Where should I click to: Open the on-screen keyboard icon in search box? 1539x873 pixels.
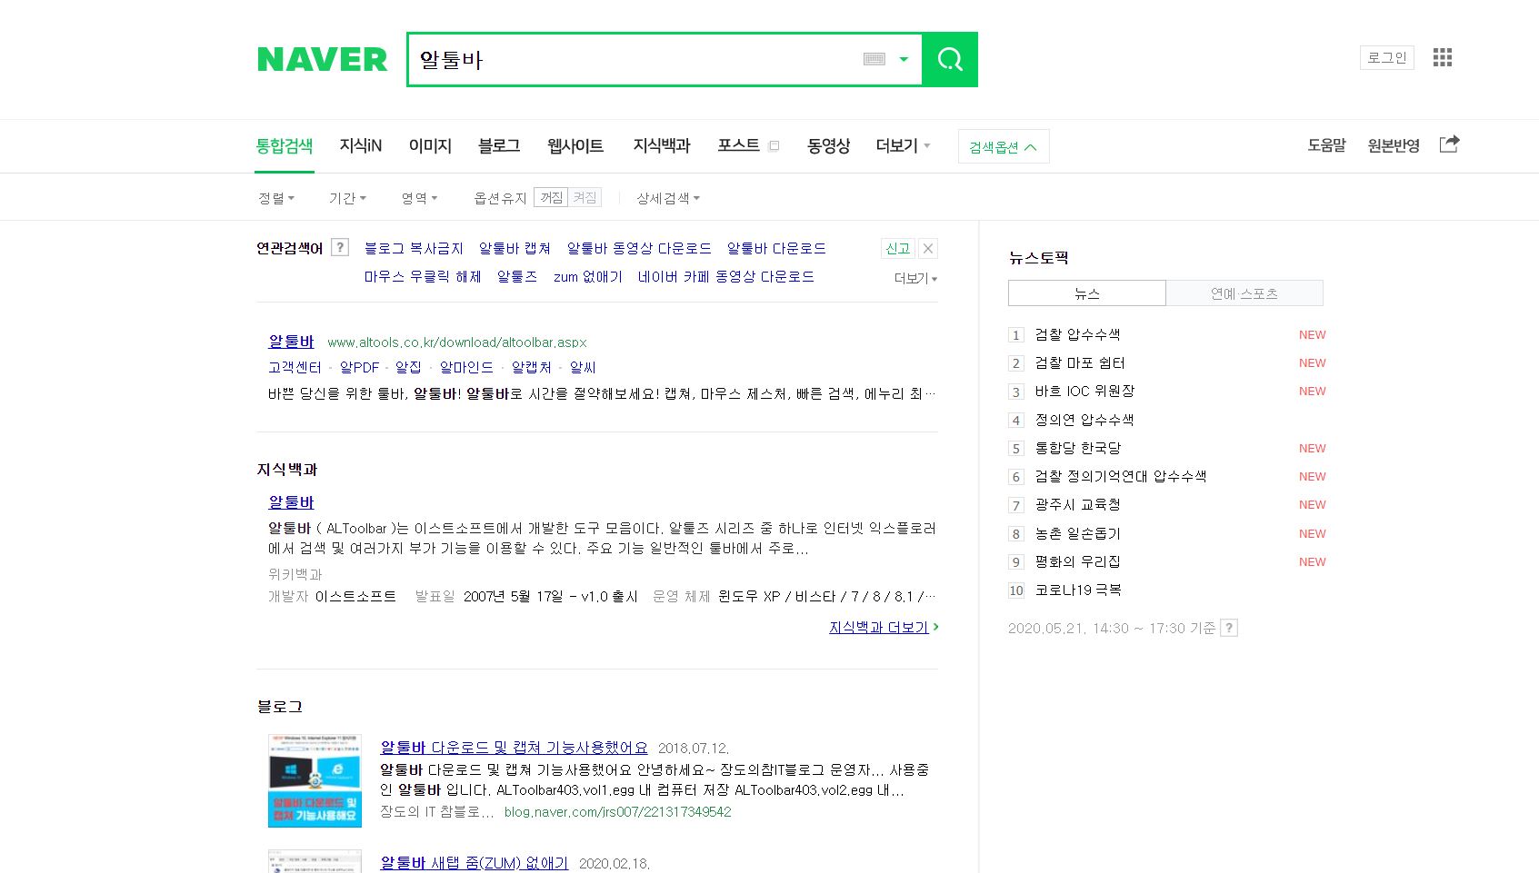click(x=874, y=59)
